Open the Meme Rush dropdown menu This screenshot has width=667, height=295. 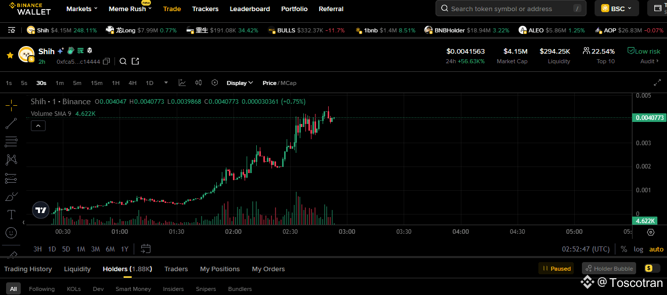pyautogui.click(x=131, y=9)
